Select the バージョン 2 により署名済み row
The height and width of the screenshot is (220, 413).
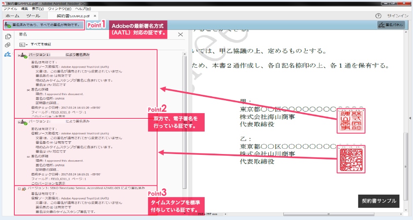coord(59,122)
